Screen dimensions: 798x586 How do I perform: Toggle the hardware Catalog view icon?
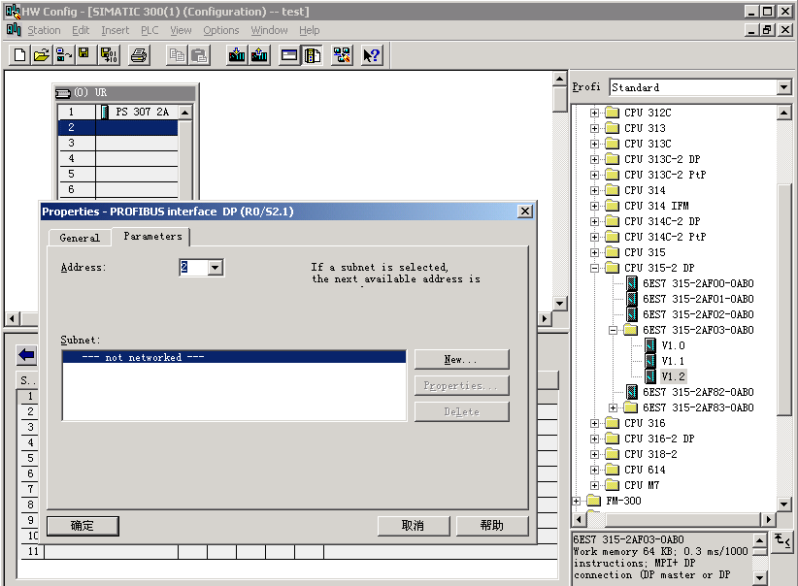pyautogui.click(x=313, y=55)
